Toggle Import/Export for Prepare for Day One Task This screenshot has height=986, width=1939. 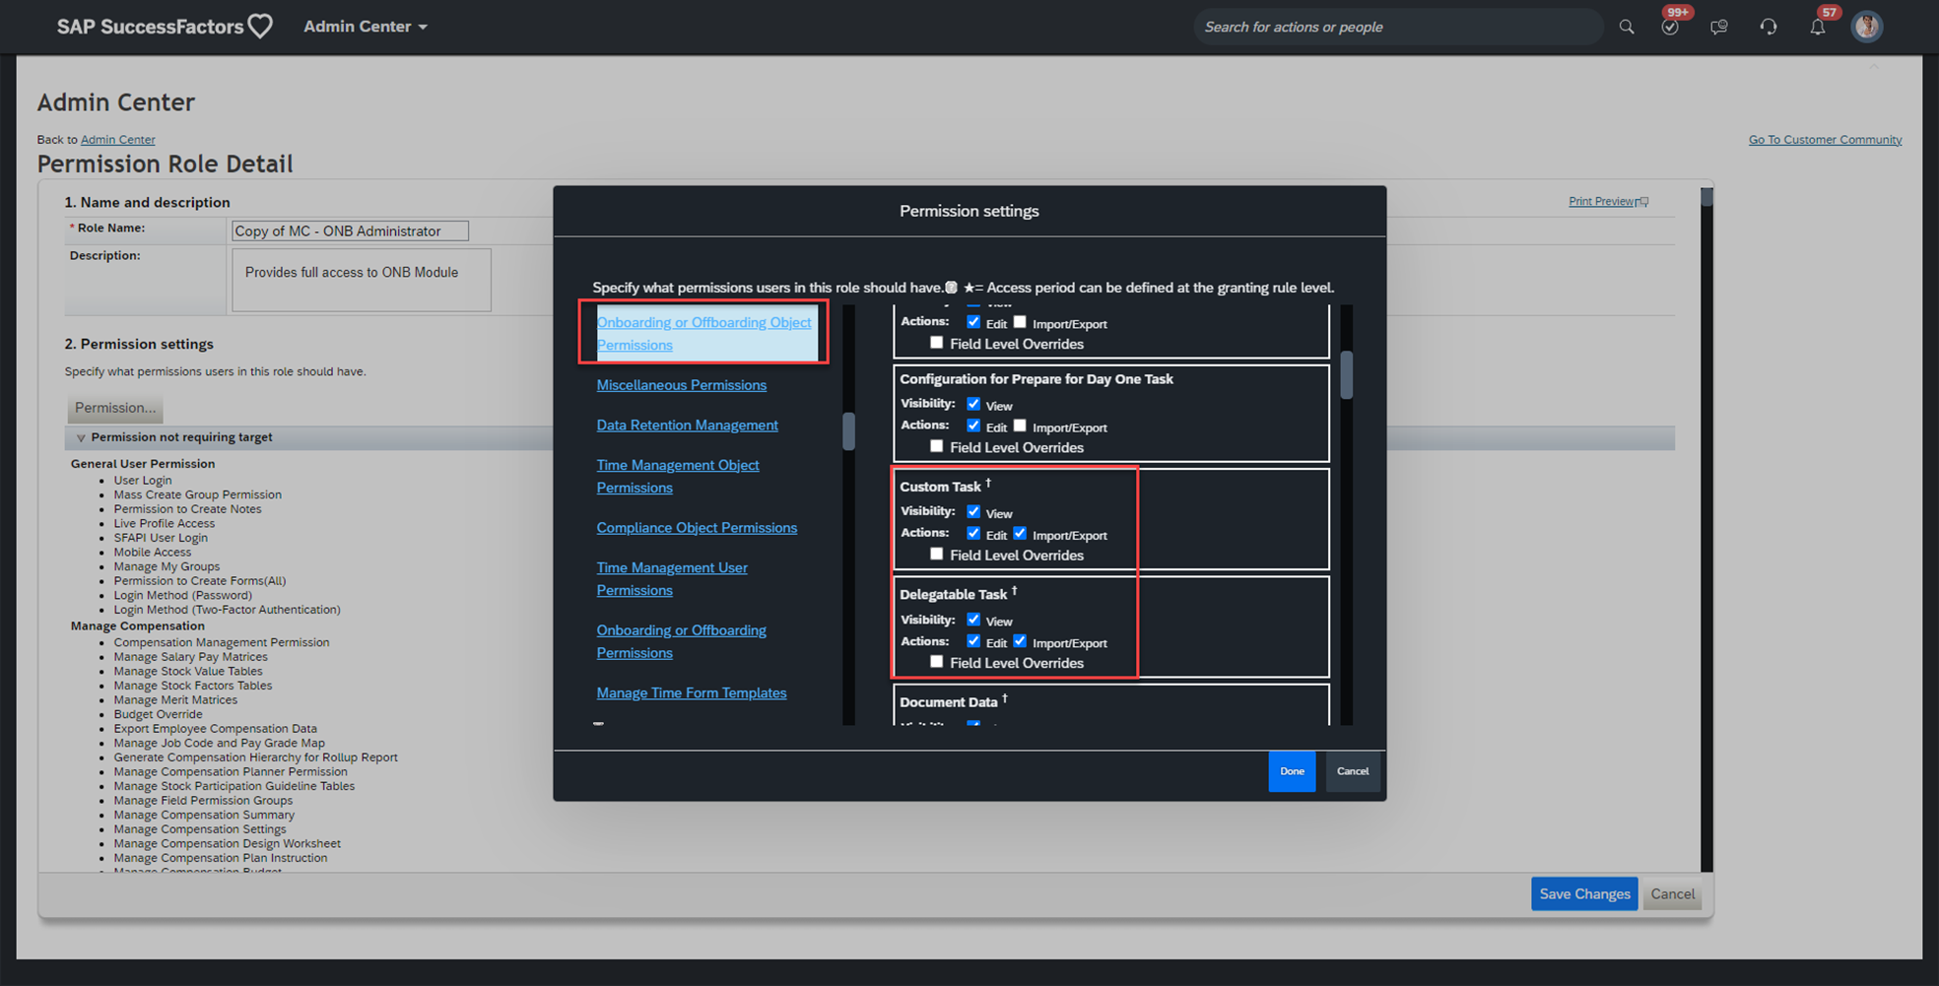pos(1020,426)
